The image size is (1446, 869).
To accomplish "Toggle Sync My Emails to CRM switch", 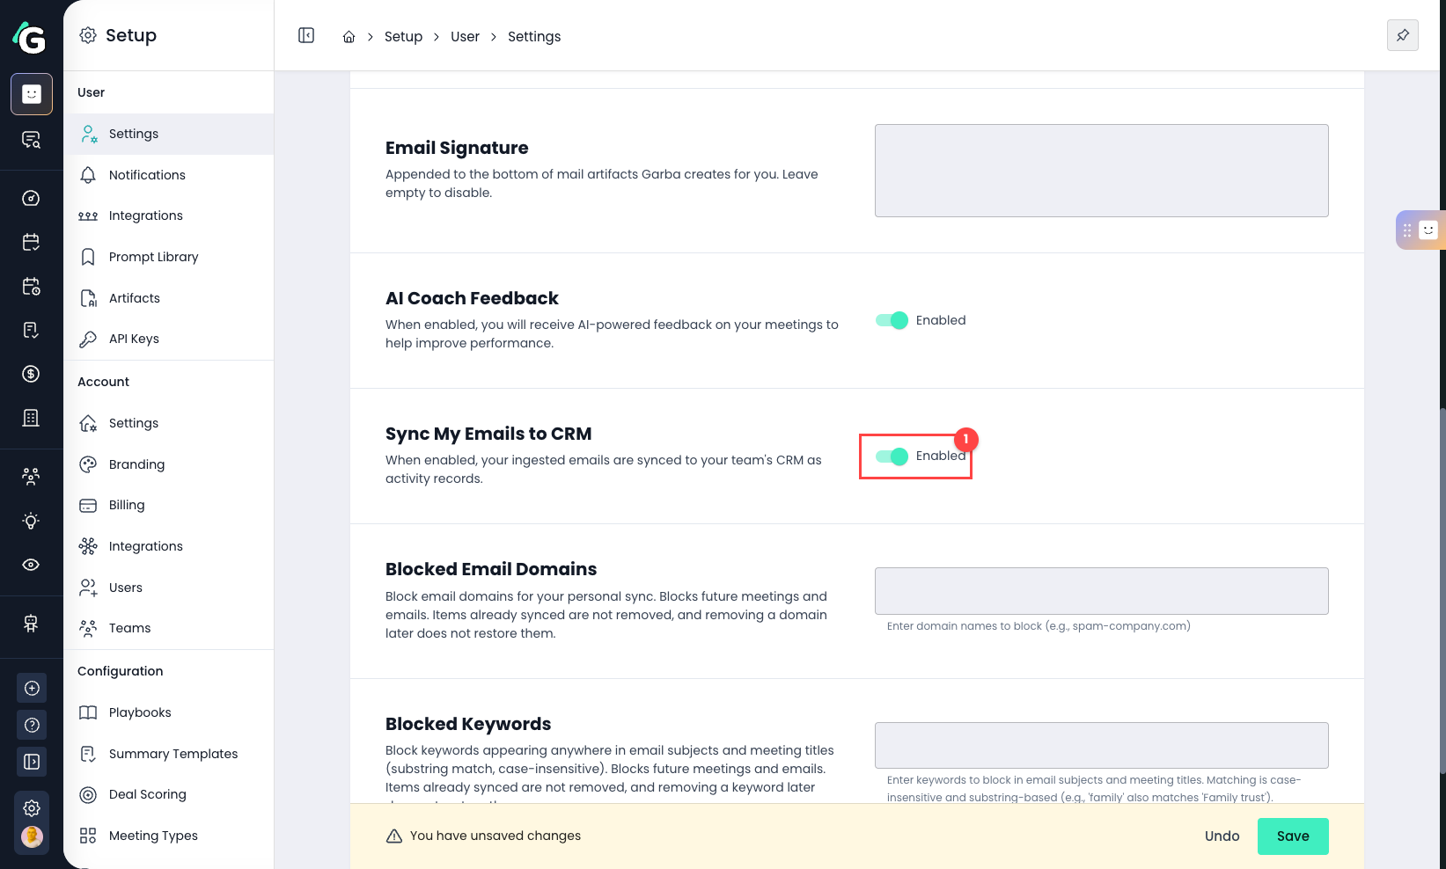I will pyautogui.click(x=892, y=456).
